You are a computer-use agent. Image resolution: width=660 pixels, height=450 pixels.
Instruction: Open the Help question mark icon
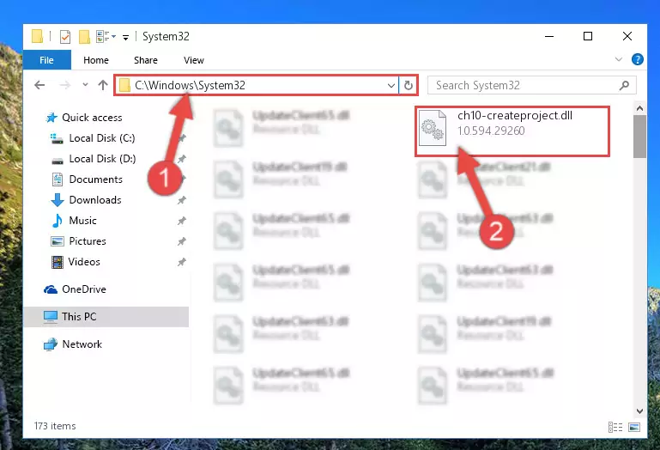point(638,59)
